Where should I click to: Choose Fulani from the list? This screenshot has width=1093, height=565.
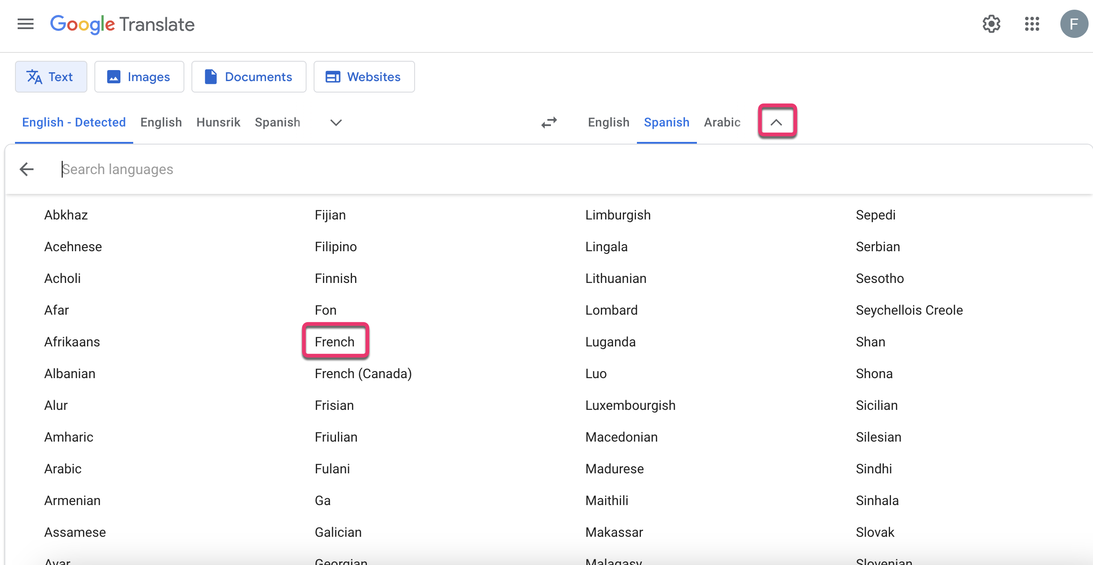click(x=333, y=469)
